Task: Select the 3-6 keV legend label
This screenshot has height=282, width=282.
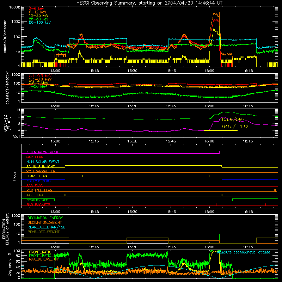Action: tap(36, 8)
